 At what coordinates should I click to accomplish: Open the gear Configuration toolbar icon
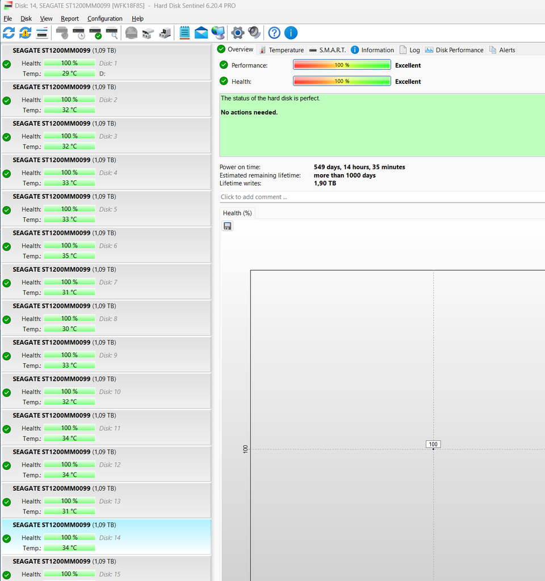click(238, 33)
